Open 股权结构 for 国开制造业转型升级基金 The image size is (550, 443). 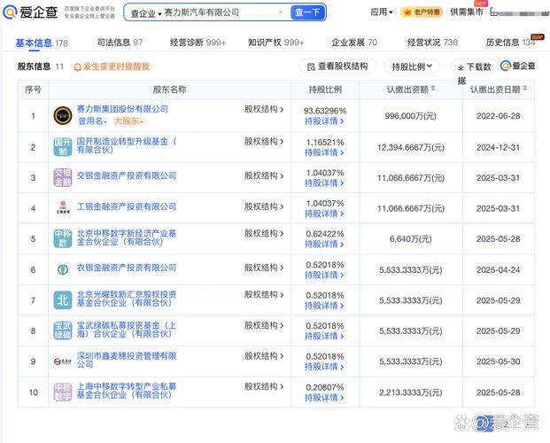(264, 142)
